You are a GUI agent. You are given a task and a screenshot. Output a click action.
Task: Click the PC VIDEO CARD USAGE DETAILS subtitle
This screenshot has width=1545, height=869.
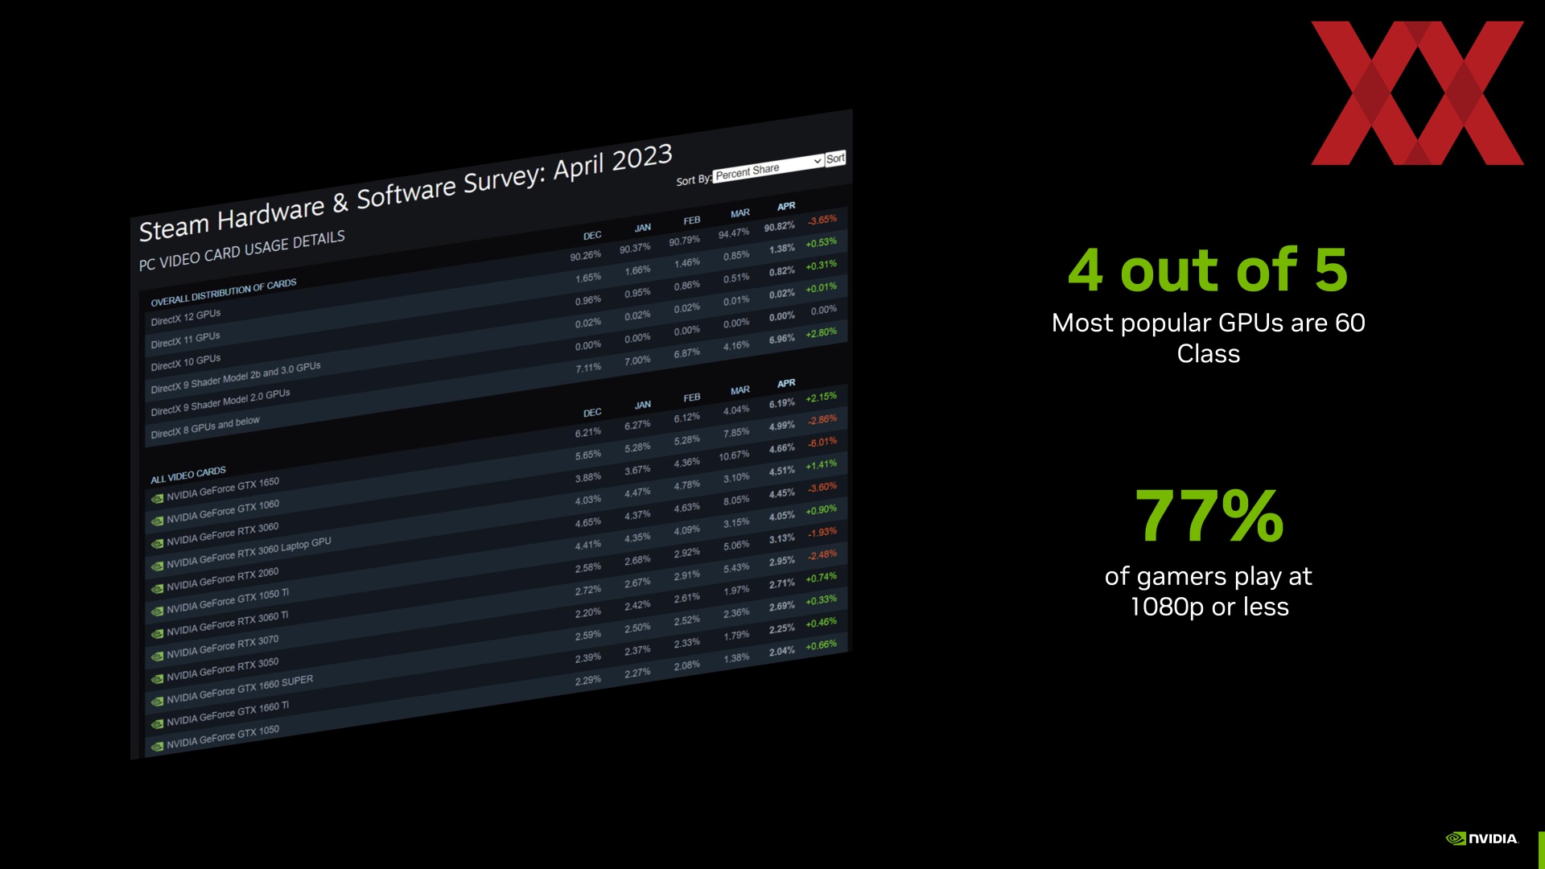(242, 251)
